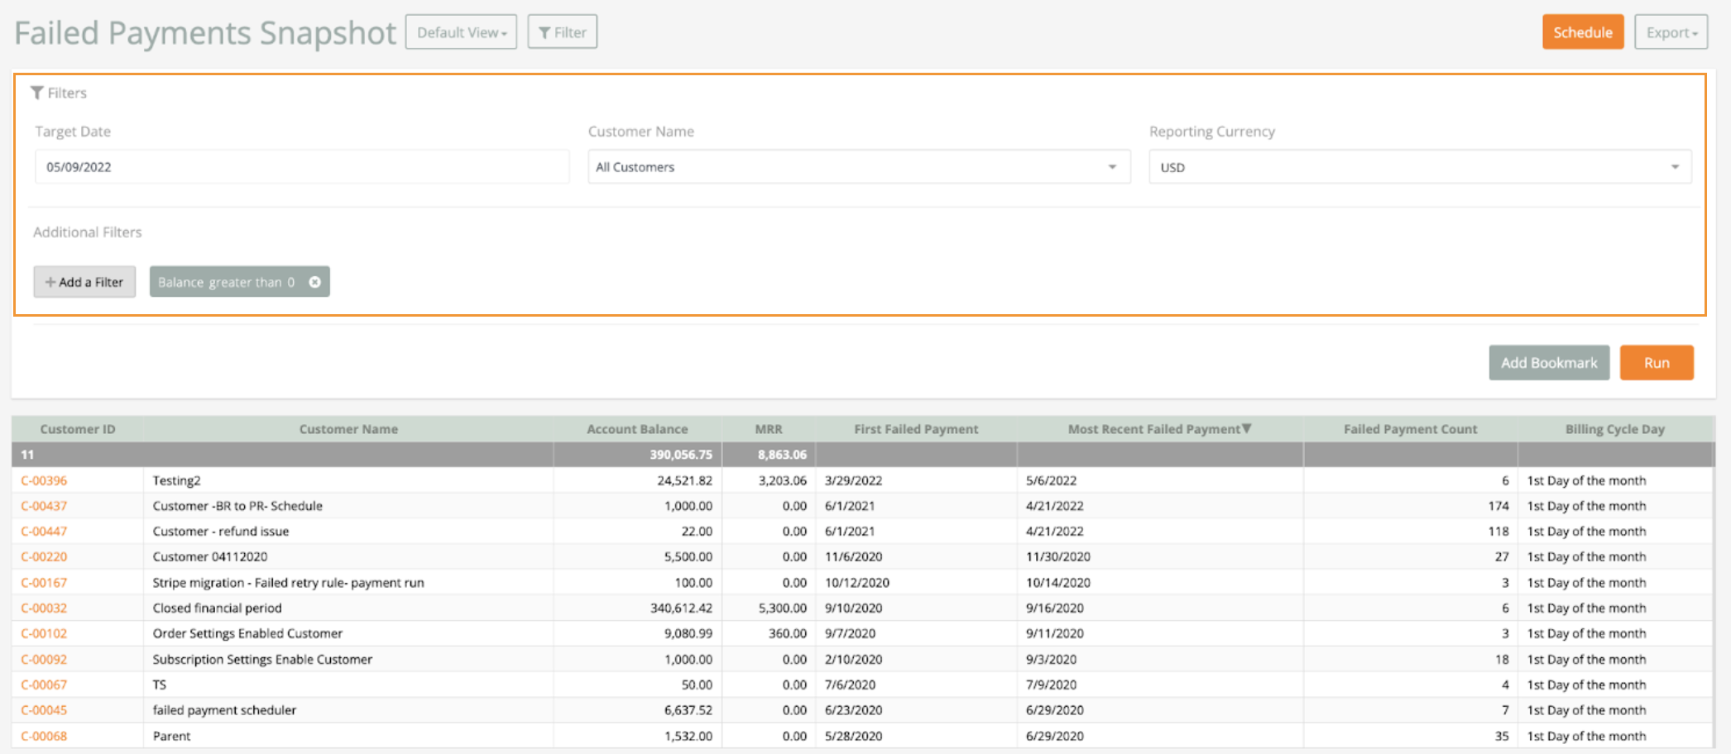The image size is (1731, 754).
Task: Open customer C-00032 link
Action: tap(44, 608)
